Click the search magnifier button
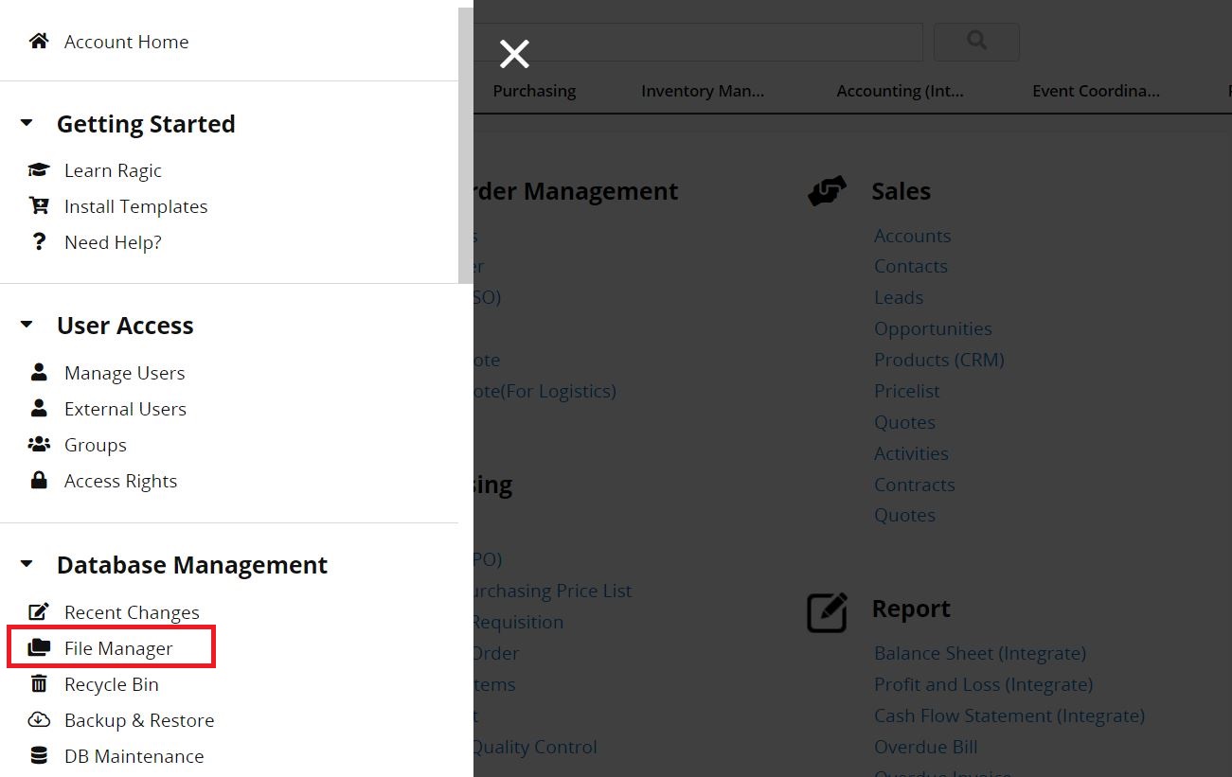The width and height of the screenshot is (1232, 777). tap(976, 42)
